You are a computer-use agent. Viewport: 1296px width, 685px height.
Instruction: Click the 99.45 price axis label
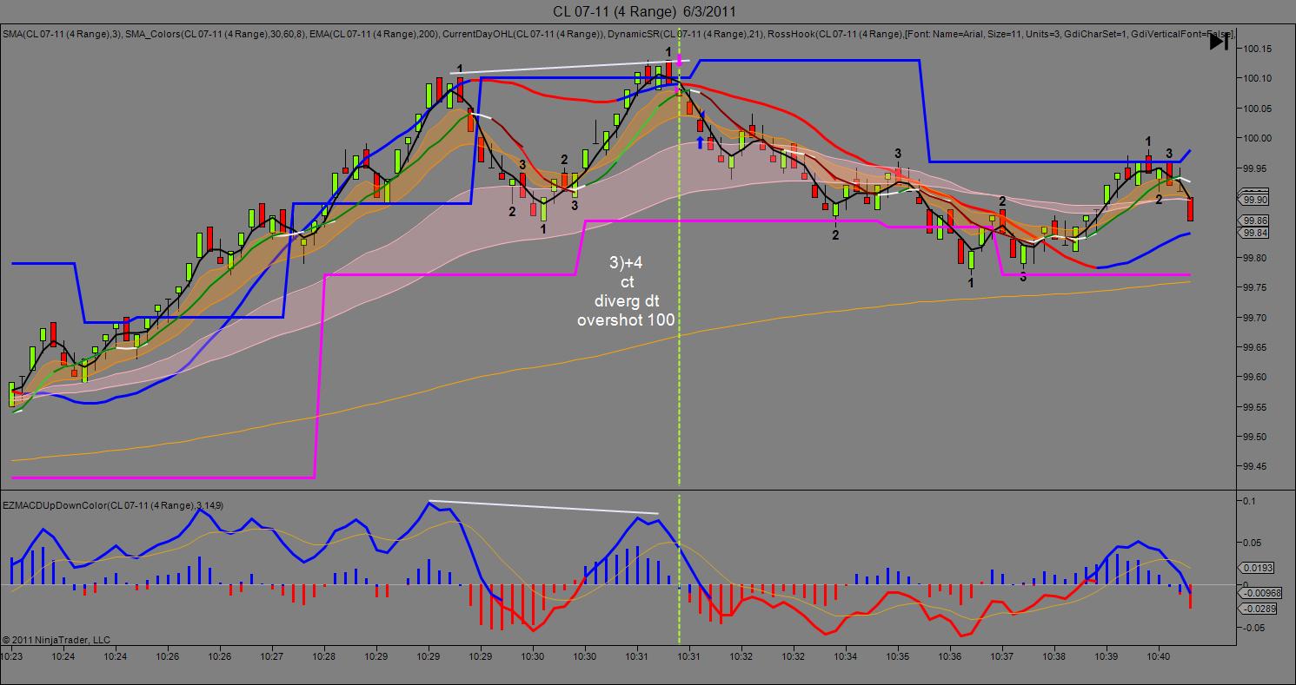tap(1254, 468)
